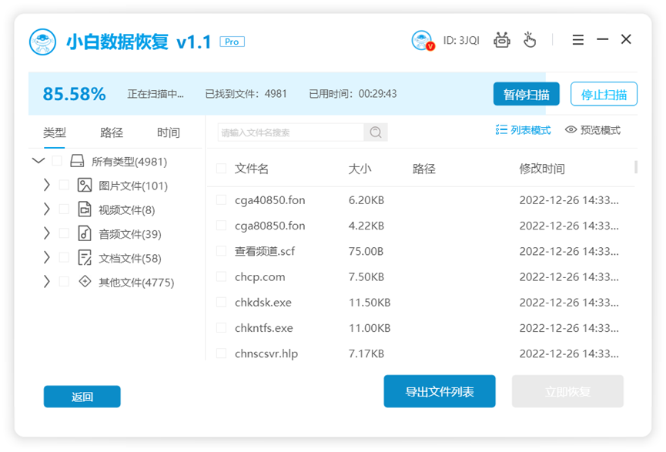Check the box for chkdsk.exe
666x452 pixels.
coord(221,303)
